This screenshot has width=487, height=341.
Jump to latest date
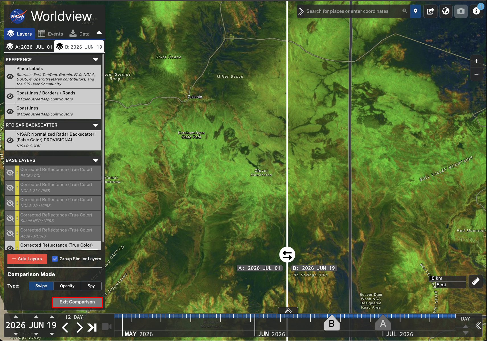click(92, 328)
